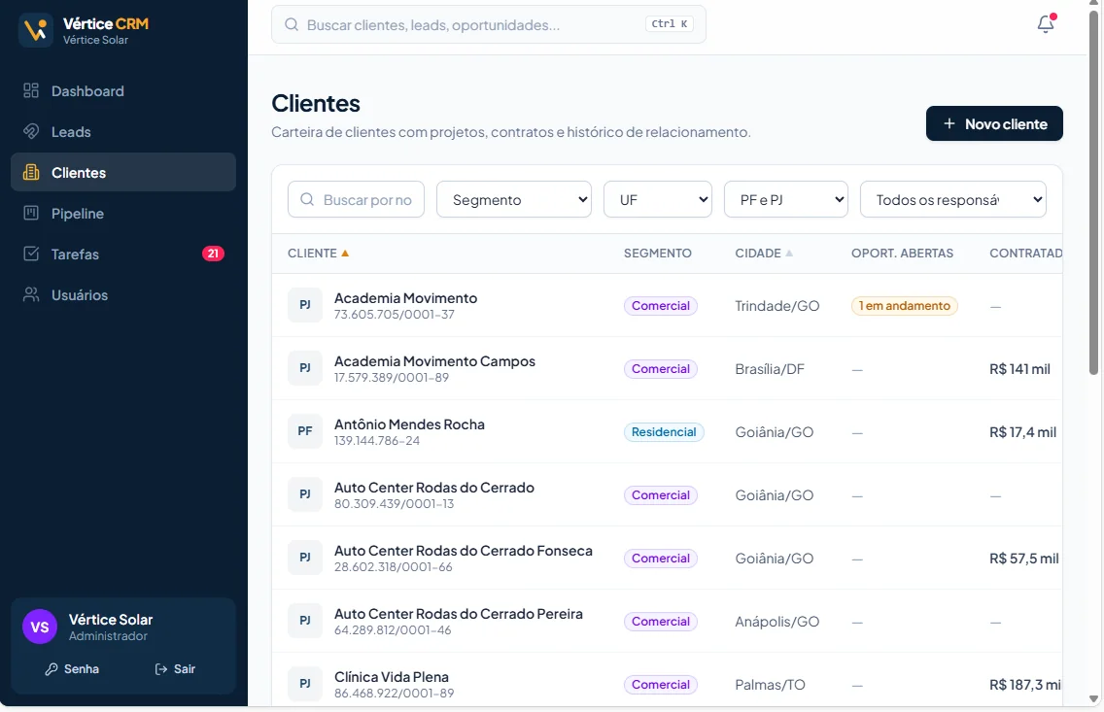Sort table by Cliente column header
Viewport: 1104px width, 712px height.
point(318,254)
